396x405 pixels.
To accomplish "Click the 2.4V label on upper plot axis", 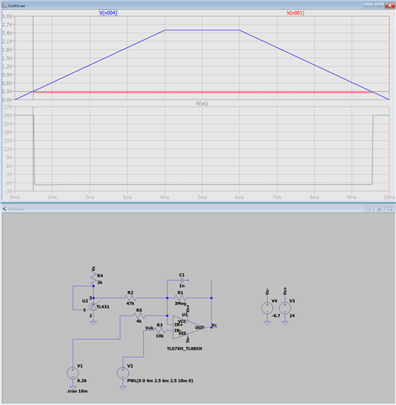I will [x=8, y=33].
